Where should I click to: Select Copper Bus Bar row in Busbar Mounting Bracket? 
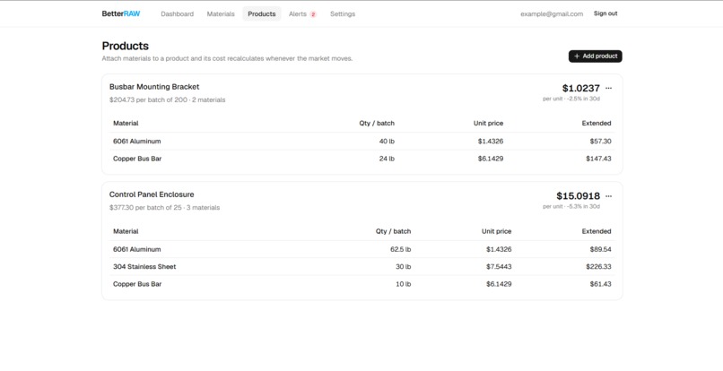[x=362, y=159]
